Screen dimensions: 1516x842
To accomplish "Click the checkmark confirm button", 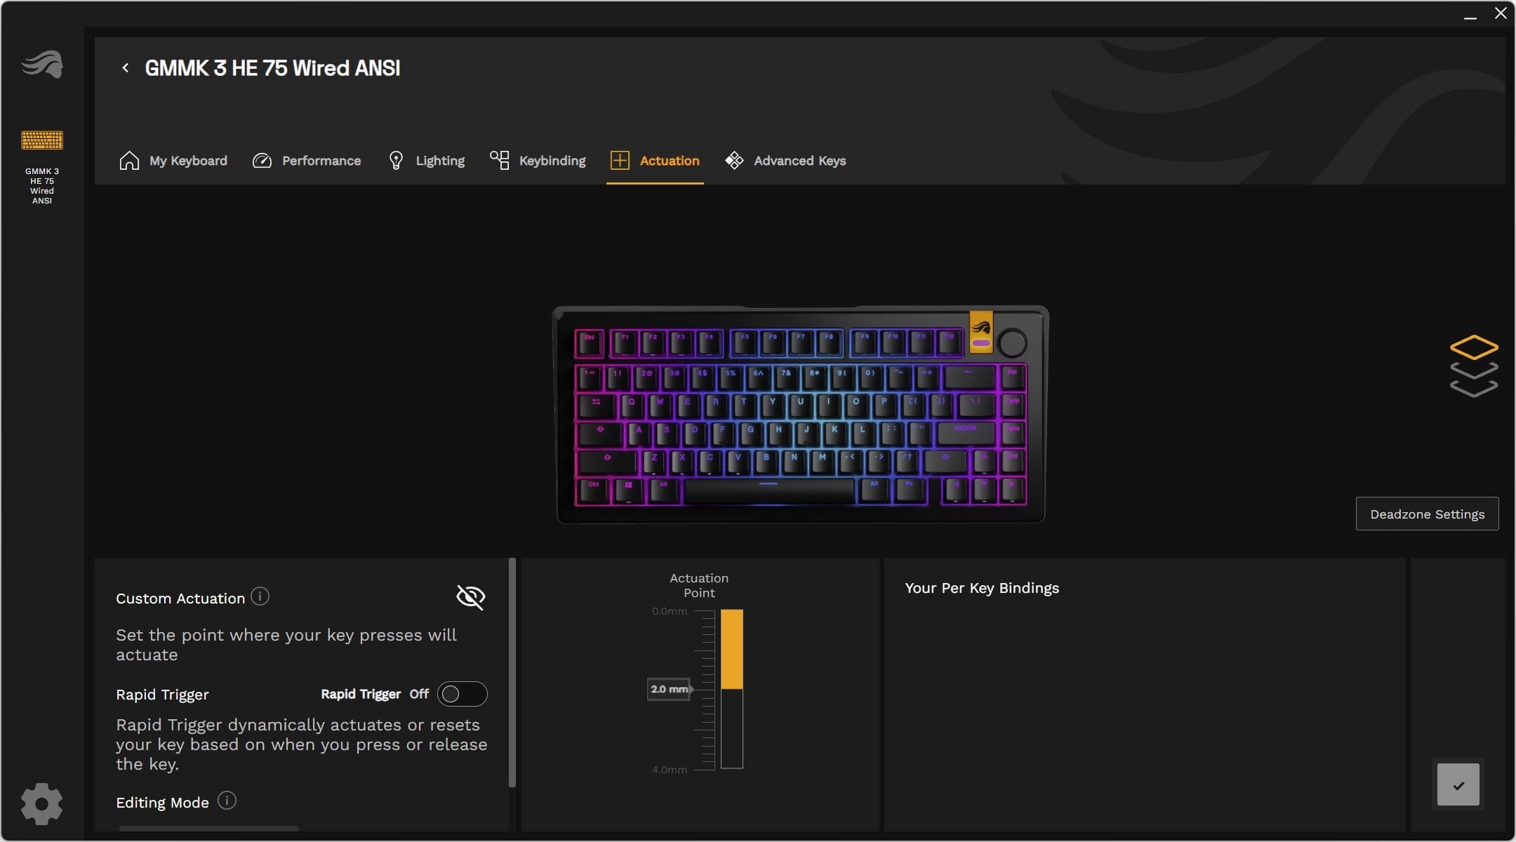I will coord(1458,784).
